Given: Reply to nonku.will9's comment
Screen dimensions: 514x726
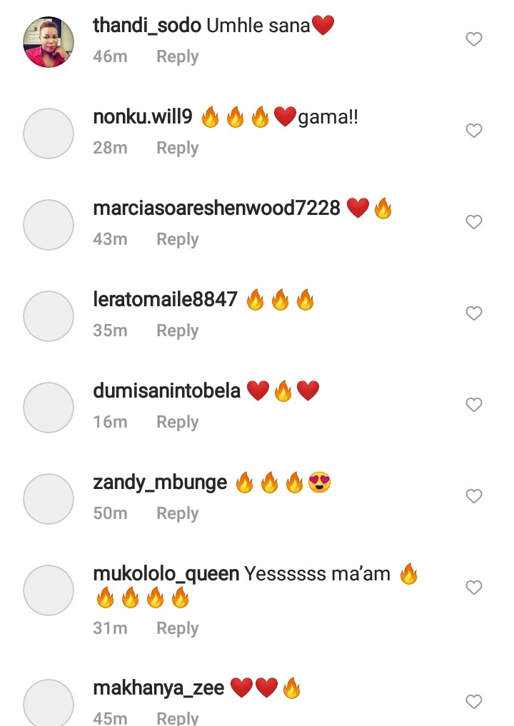Looking at the screenshot, I should [x=177, y=148].
